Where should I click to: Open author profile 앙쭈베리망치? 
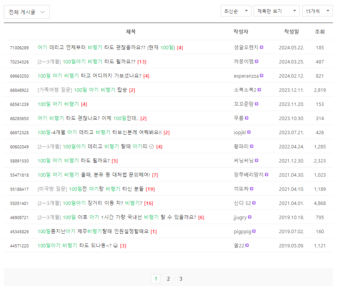[249, 175]
